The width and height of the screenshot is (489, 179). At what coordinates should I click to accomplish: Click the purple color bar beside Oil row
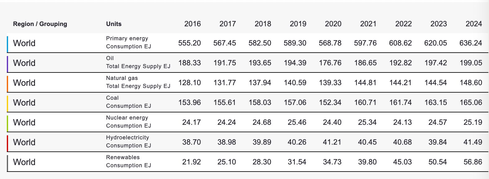coord(7,63)
